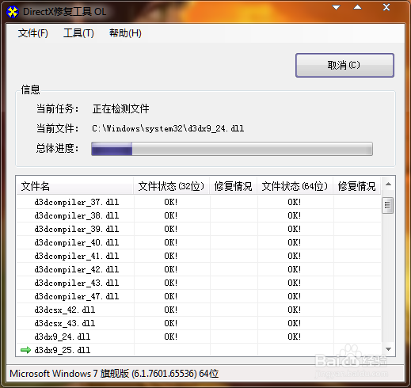
Task: Click the 文件名 column header
Action: point(74,186)
